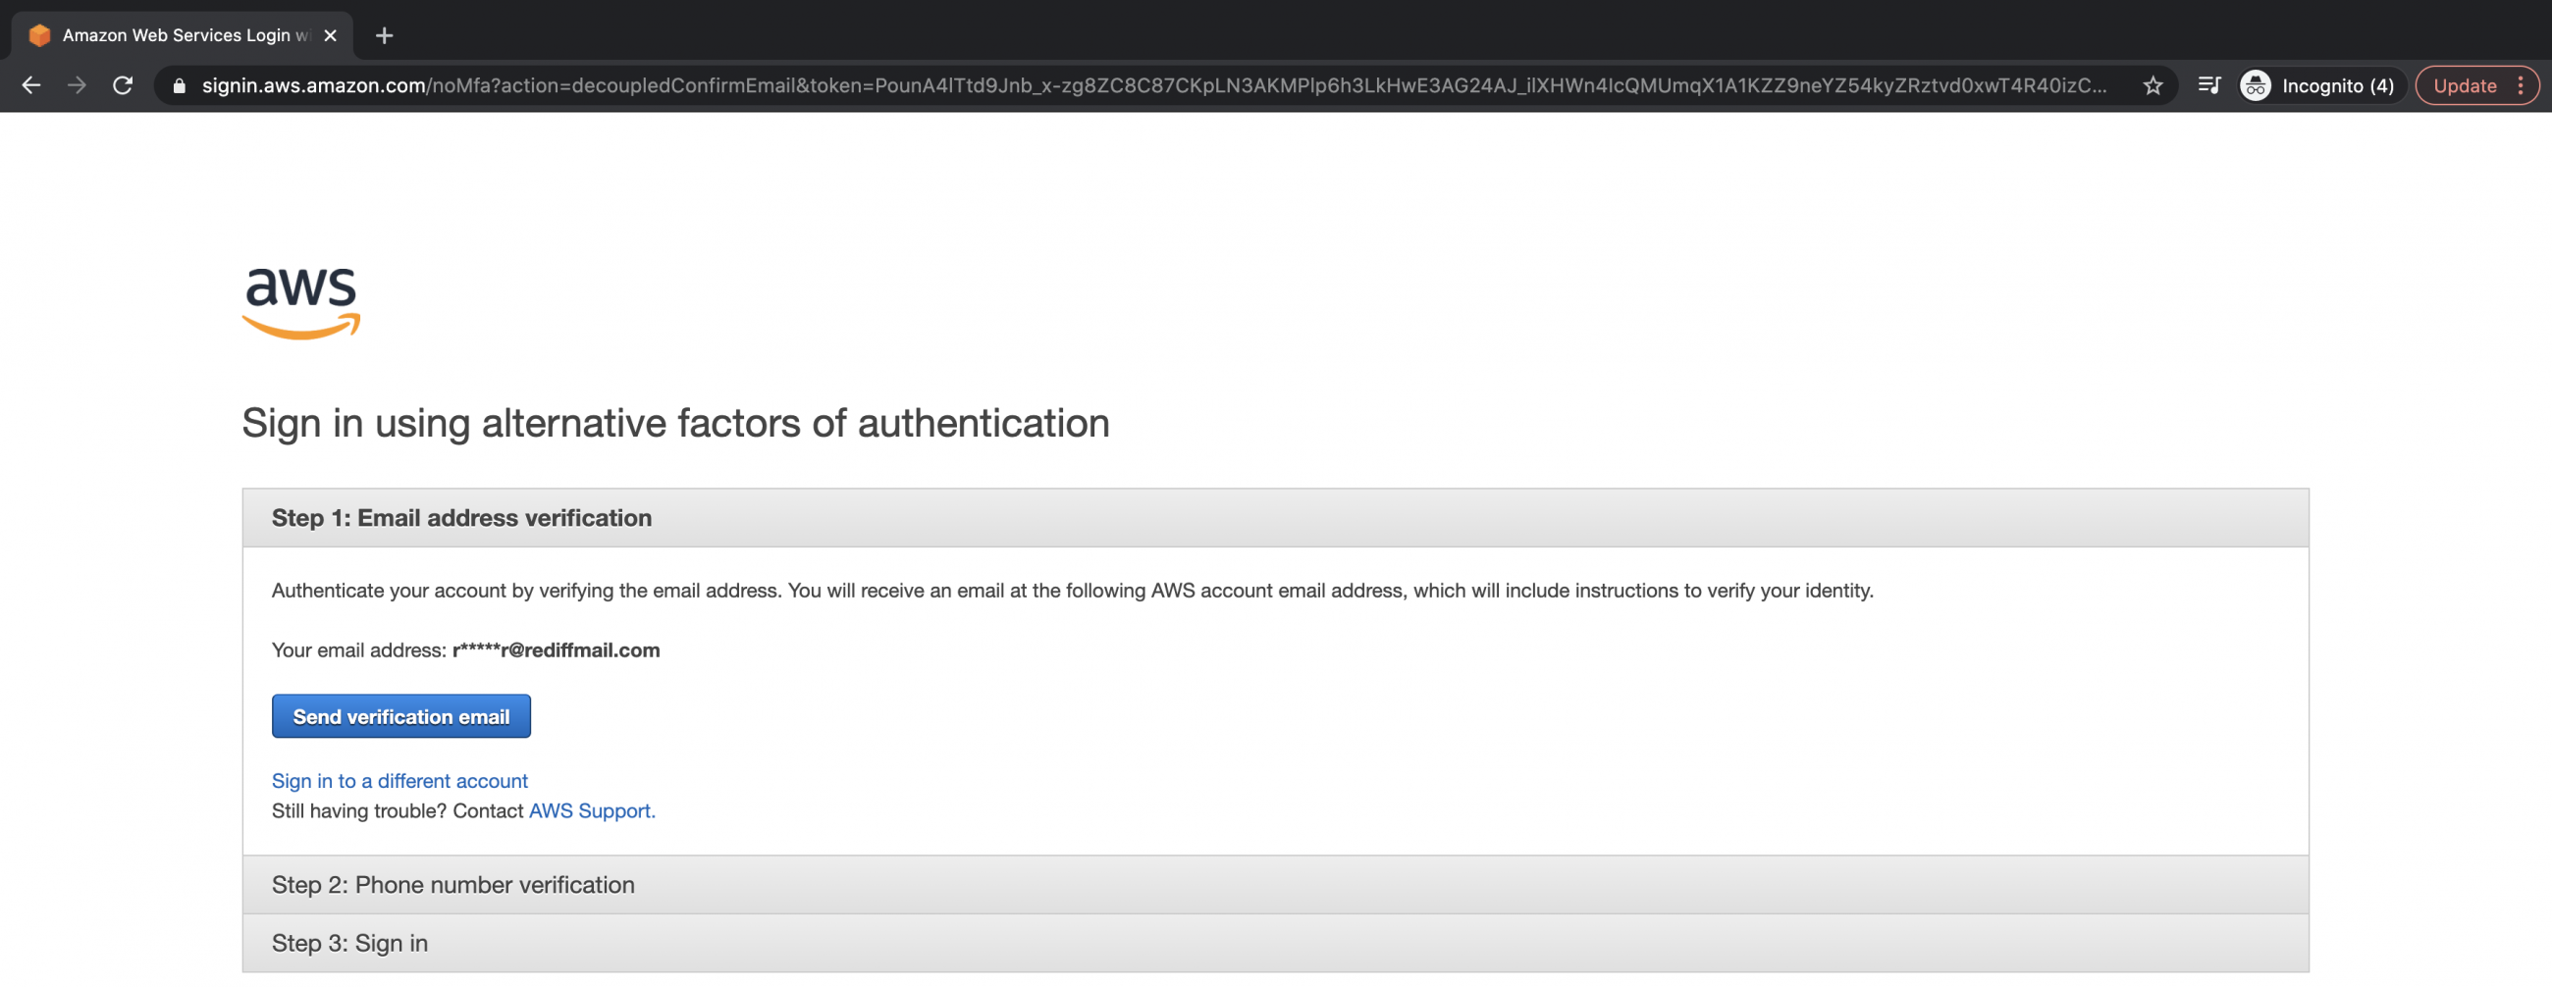Screen dimensions: 2552x987
Task: Click the media controls icon in toolbar
Action: tap(2209, 86)
